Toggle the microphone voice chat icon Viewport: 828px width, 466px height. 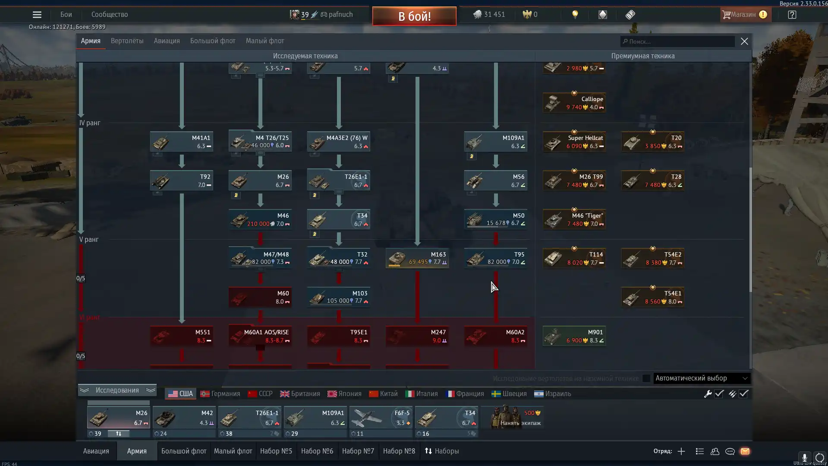tap(804, 458)
